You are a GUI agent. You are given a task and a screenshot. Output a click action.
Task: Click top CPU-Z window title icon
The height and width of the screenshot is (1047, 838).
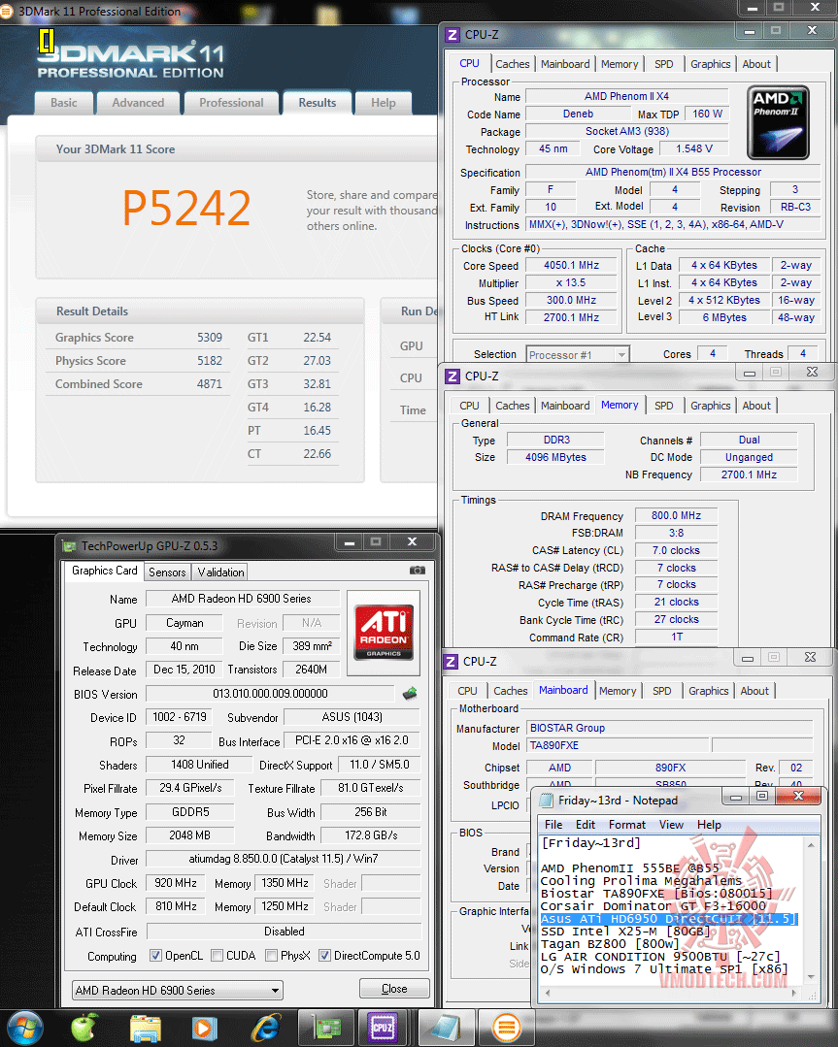coord(453,35)
